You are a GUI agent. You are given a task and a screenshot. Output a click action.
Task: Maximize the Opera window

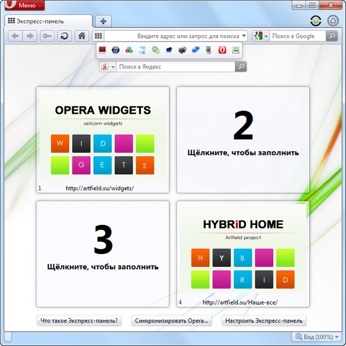312,5
